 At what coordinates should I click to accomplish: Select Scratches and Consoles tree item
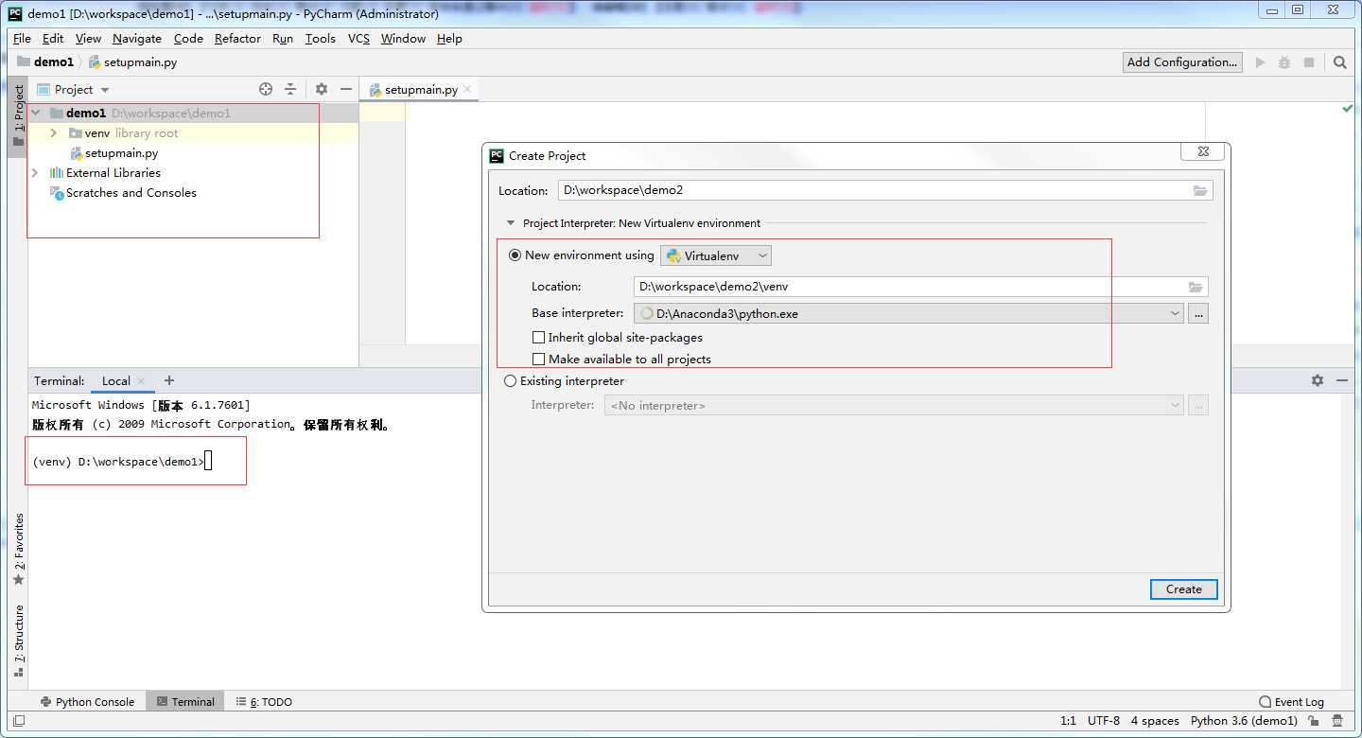pos(123,193)
